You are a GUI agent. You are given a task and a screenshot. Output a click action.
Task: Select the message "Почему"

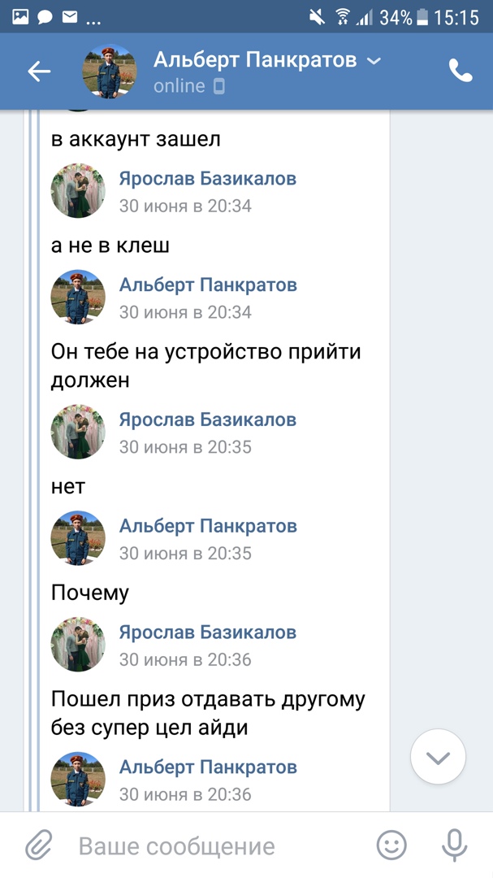(x=90, y=593)
